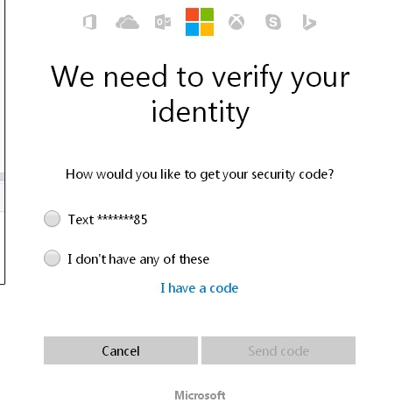Click the "I don't have any of these" label
Viewport: 416px width, 410px height.
click(138, 259)
